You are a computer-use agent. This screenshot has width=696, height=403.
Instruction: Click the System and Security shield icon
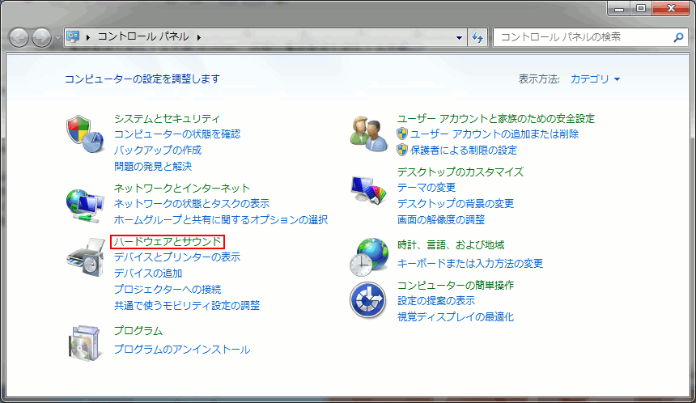click(84, 134)
